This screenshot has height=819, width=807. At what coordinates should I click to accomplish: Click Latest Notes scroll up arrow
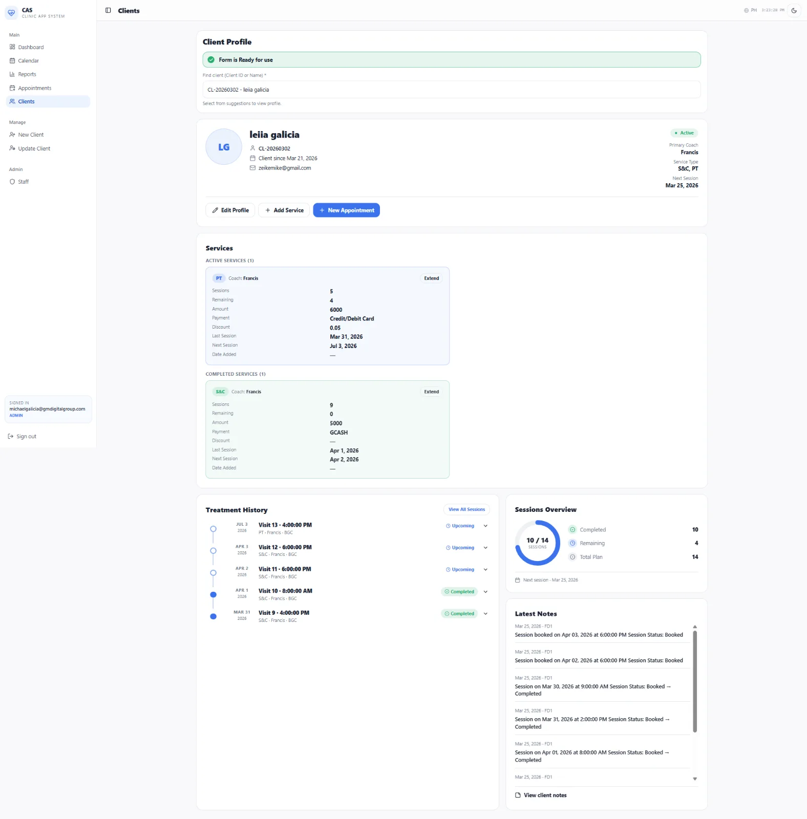coord(695,627)
